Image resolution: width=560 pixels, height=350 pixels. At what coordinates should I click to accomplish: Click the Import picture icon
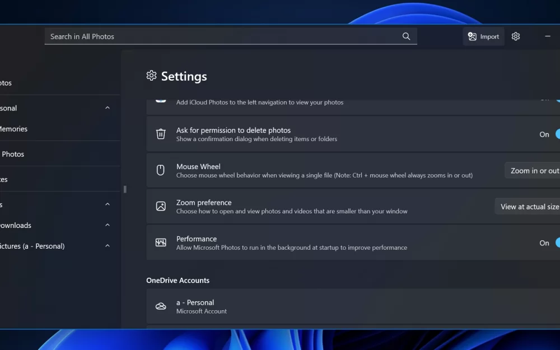click(472, 36)
